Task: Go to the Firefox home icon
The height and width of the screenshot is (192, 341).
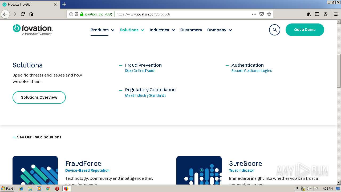Action: click(x=31, y=14)
